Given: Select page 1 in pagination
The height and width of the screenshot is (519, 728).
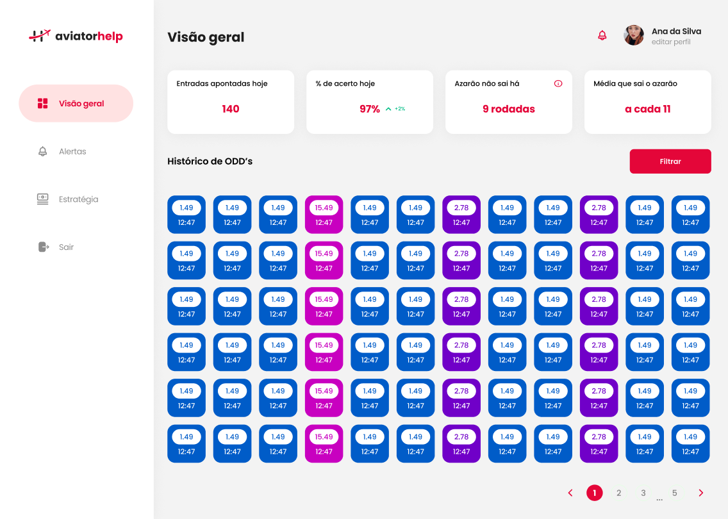Looking at the screenshot, I should point(595,493).
